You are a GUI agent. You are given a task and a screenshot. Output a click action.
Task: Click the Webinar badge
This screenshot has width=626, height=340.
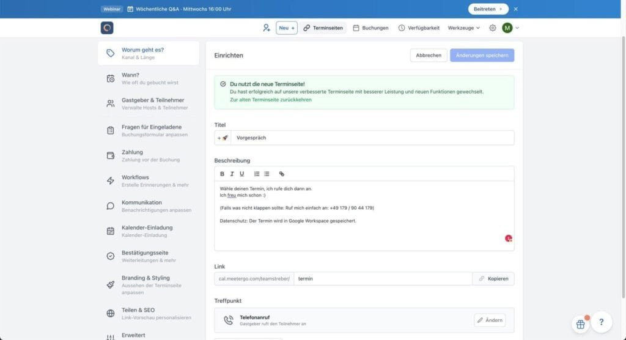click(112, 9)
